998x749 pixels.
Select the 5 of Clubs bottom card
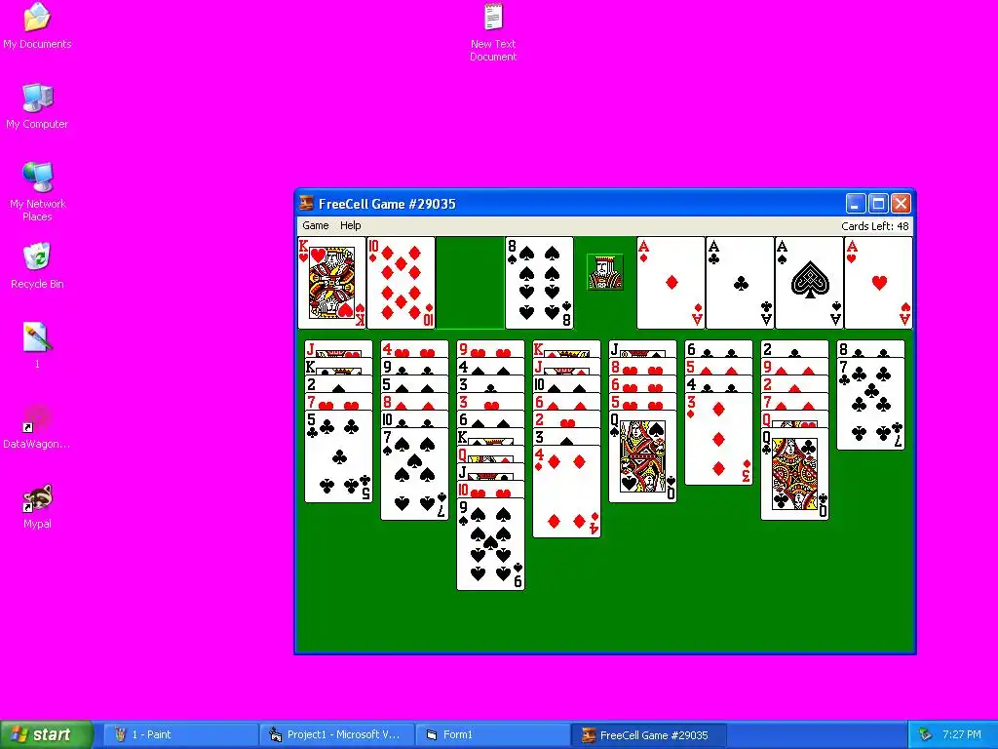tap(338, 456)
